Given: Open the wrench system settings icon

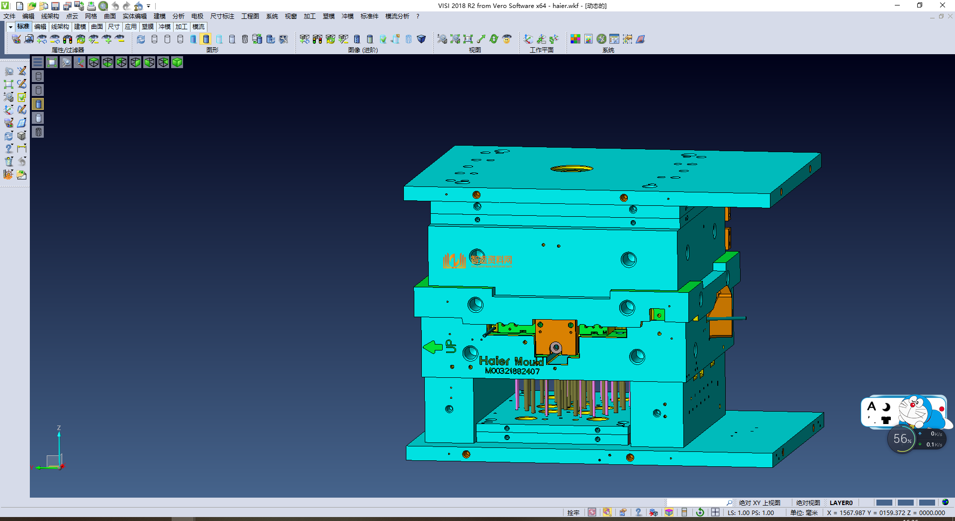Looking at the screenshot, I should [x=601, y=39].
